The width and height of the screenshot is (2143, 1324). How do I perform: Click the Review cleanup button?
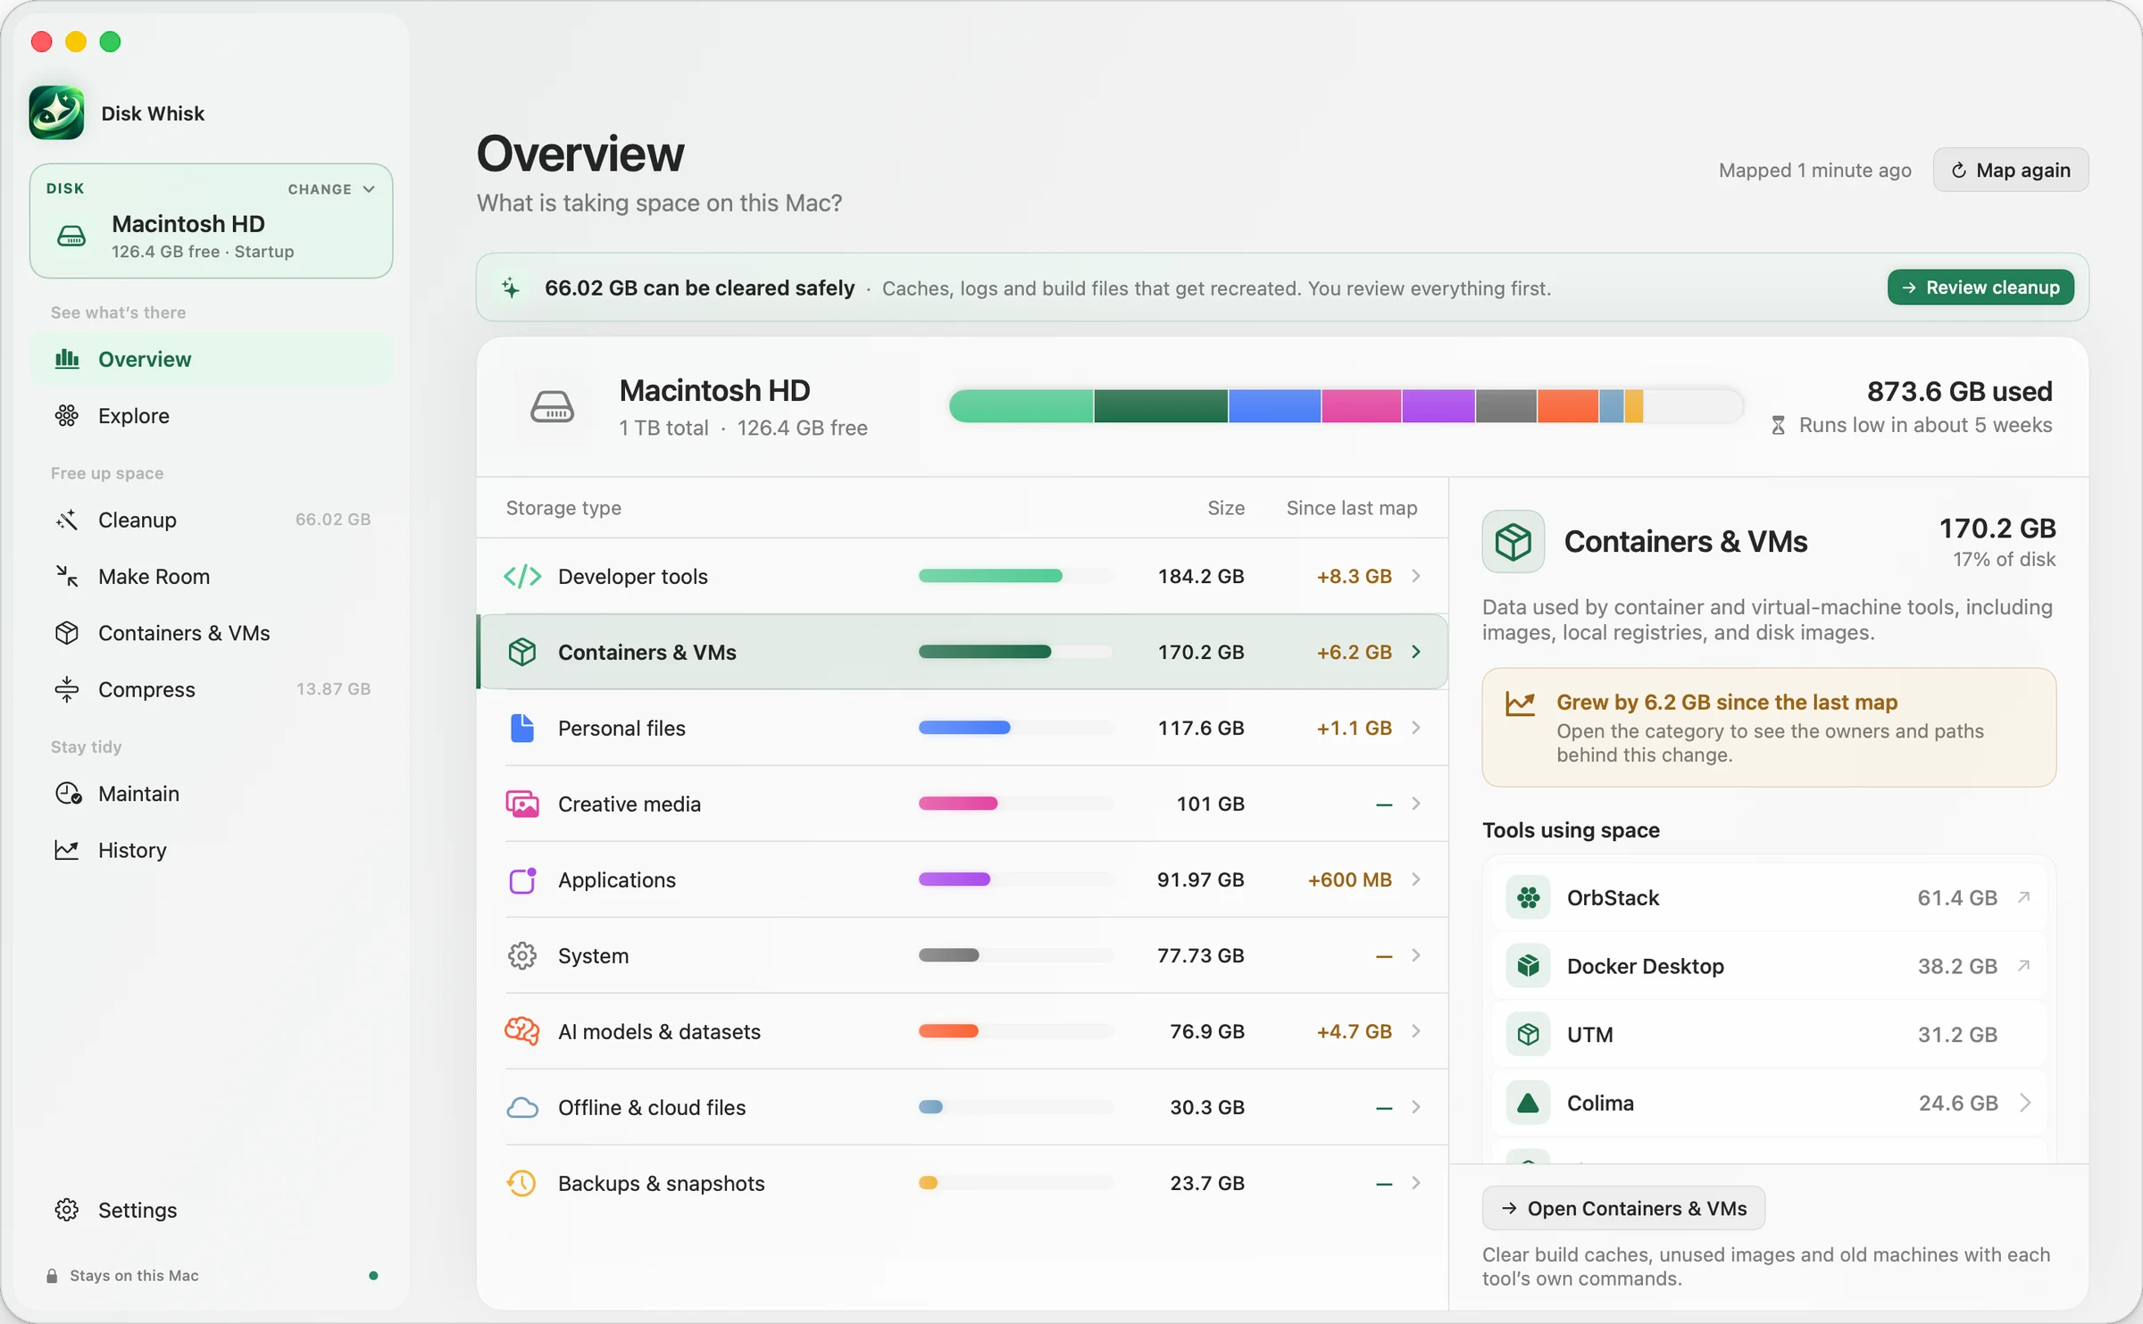[1980, 287]
